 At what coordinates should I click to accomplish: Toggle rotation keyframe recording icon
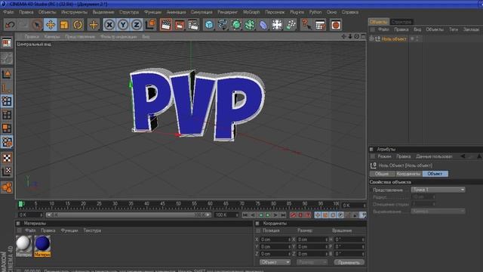[333, 215]
